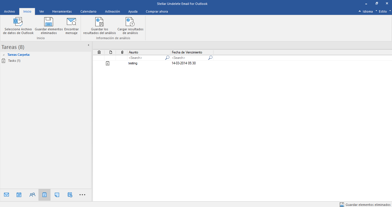Click the attachment paperclip column header

[x=122, y=52]
